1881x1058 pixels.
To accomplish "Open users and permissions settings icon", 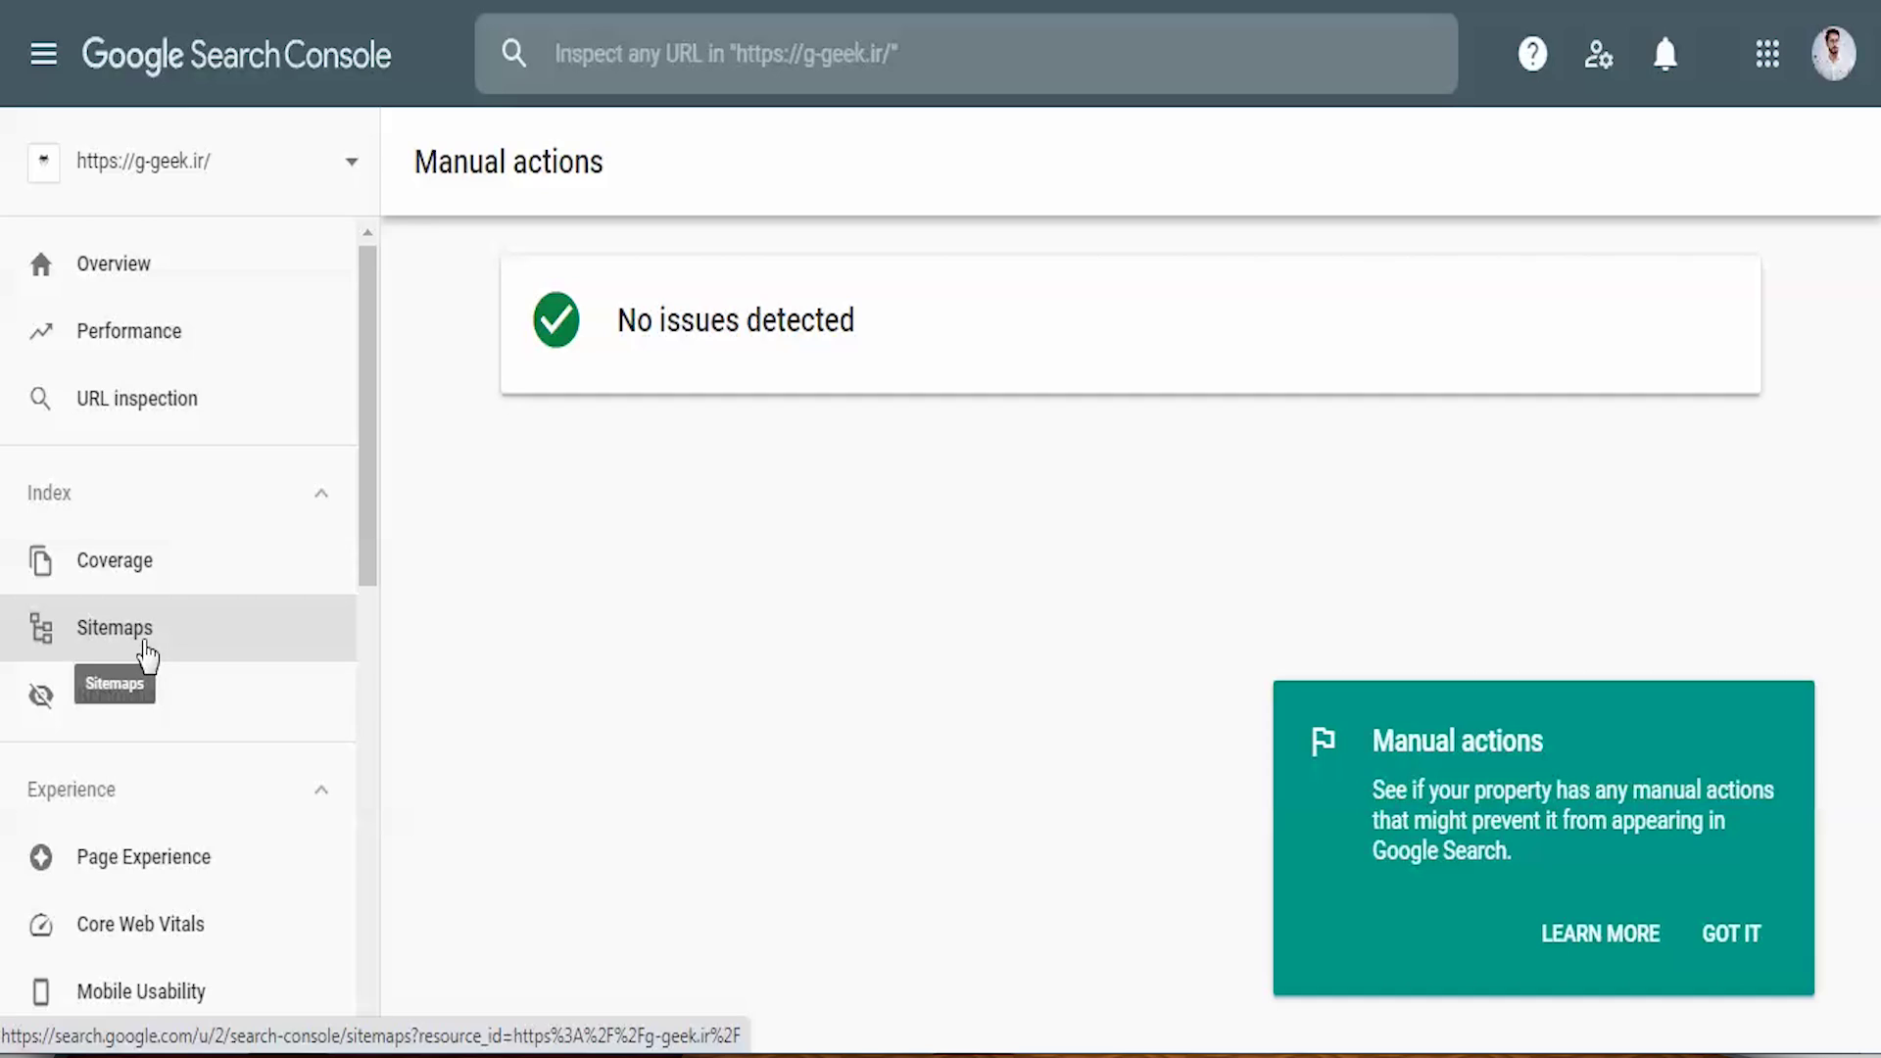I will click(x=1598, y=54).
